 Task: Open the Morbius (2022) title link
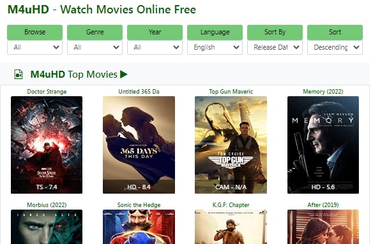(x=47, y=205)
